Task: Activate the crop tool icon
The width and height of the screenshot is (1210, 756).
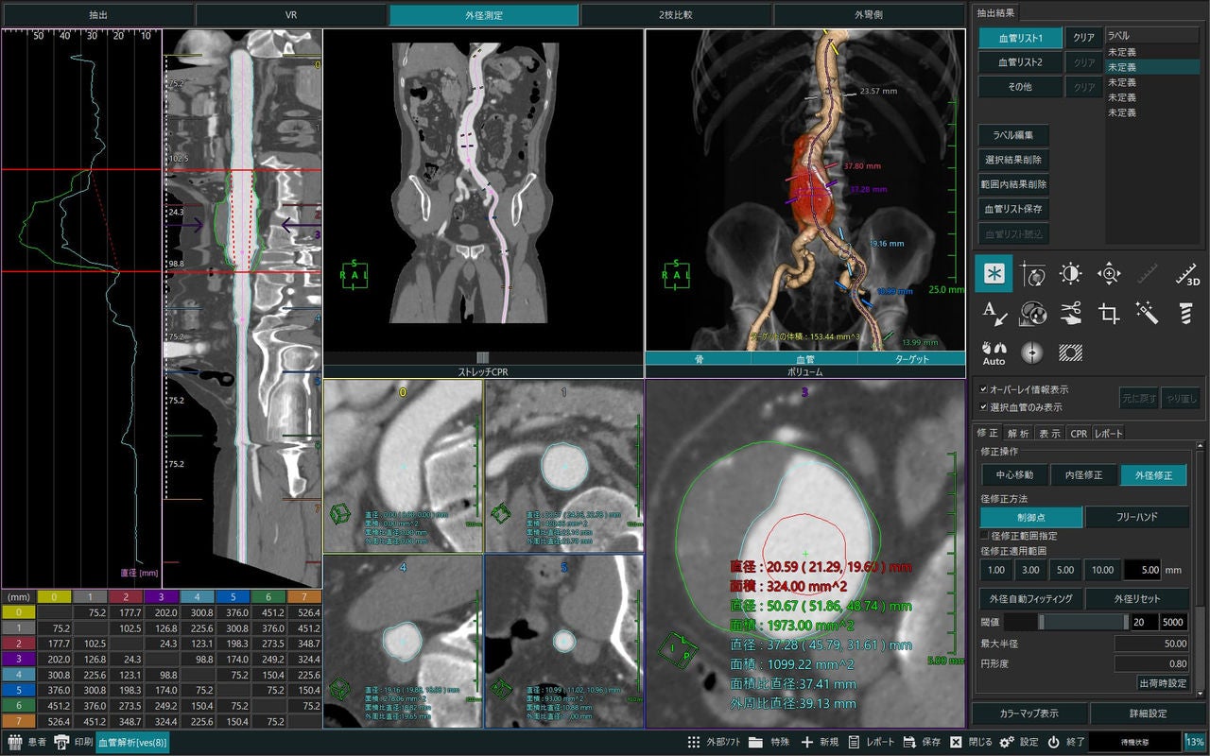Action: (x=1109, y=313)
